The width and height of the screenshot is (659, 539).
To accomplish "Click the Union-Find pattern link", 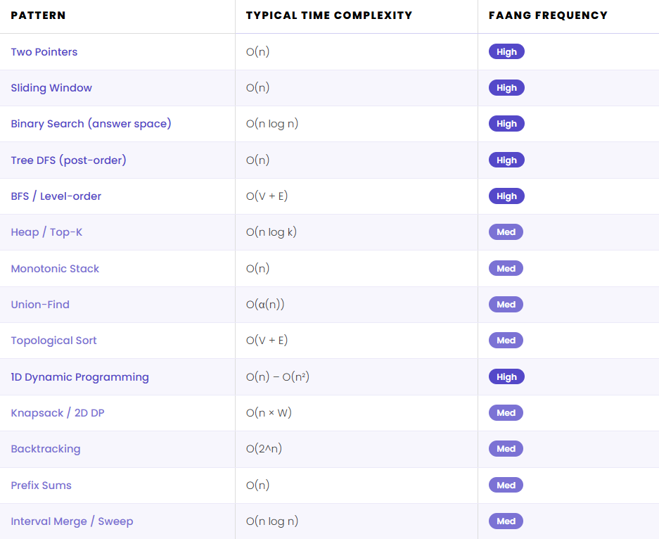I will (x=40, y=305).
